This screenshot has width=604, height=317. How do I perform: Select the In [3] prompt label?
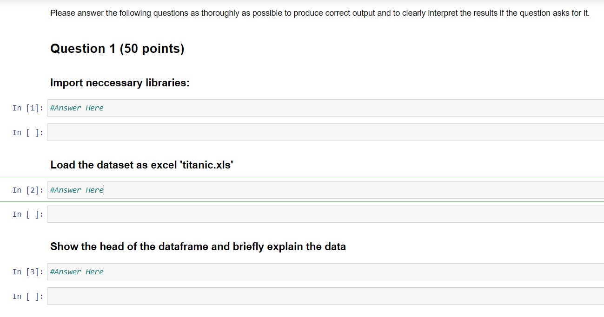point(28,272)
